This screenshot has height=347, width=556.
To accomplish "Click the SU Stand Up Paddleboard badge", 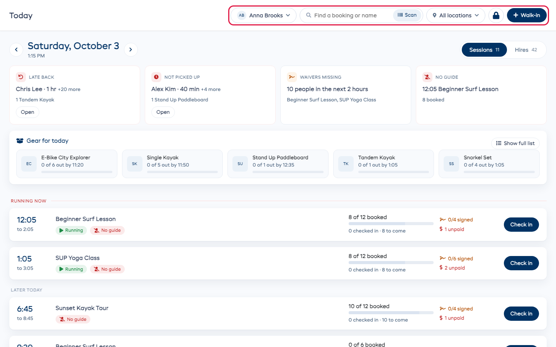I will [240, 164].
